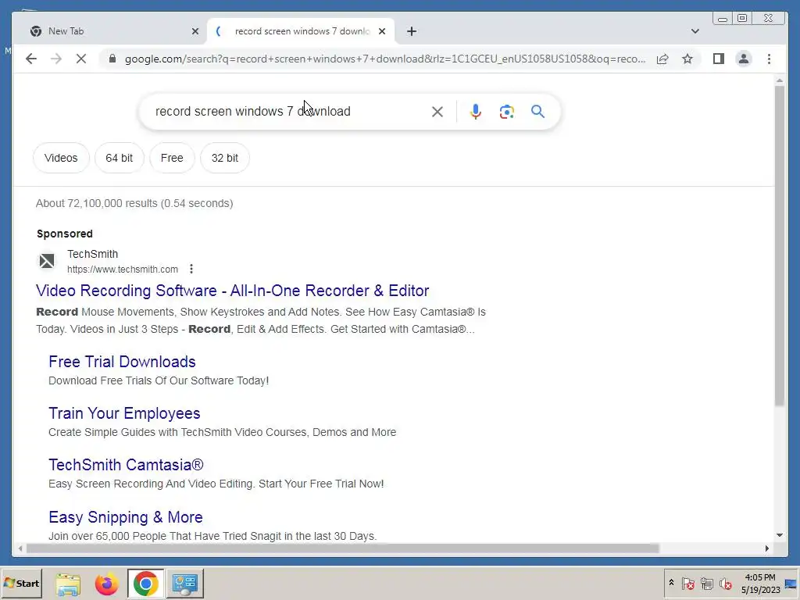800x600 pixels.
Task: Clear the search box text
Action: pyautogui.click(x=437, y=112)
